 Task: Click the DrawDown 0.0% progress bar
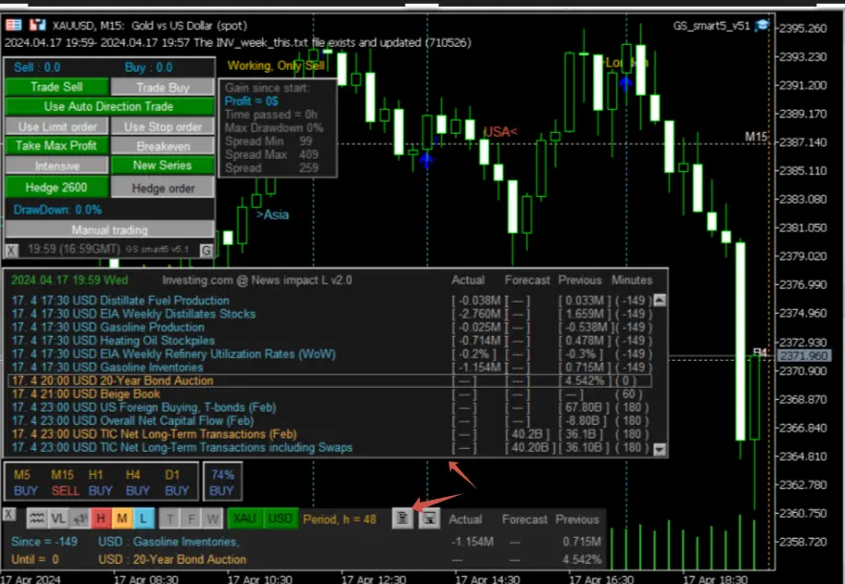[108, 212]
